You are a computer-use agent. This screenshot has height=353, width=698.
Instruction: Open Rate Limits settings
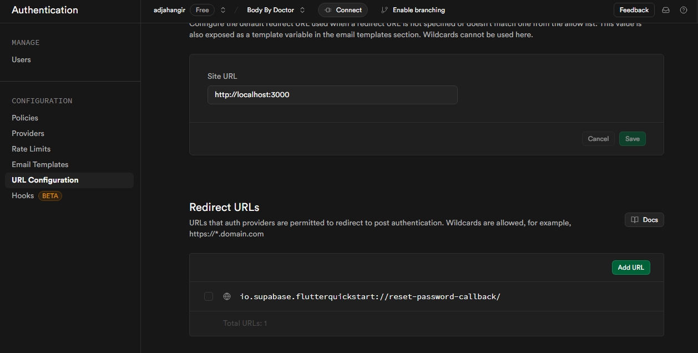31,149
